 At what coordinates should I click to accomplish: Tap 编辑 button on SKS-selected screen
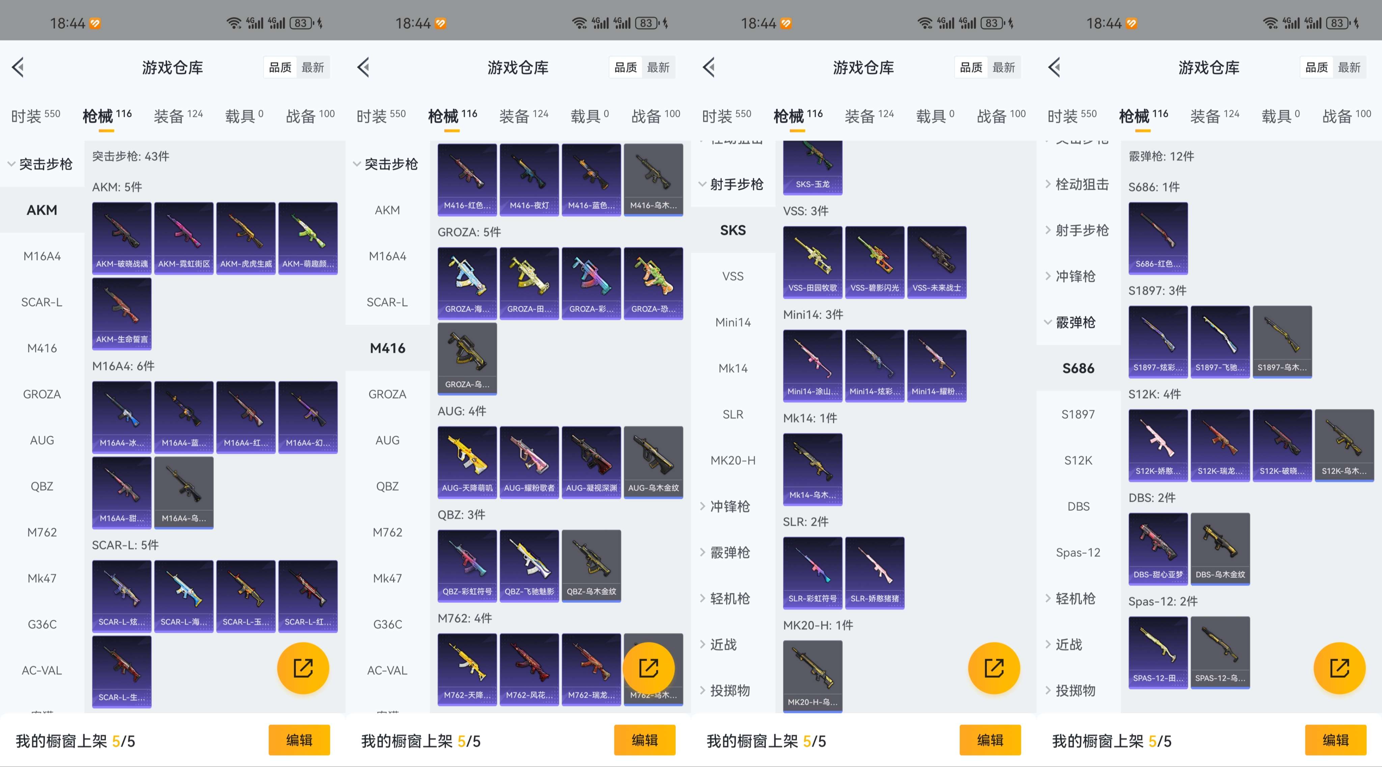pyautogui.click(x=990, y=740)
